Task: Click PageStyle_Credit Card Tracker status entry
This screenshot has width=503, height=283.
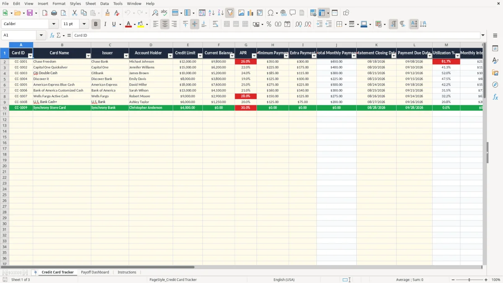Action: pyautogui.click(x=173, y=280)
